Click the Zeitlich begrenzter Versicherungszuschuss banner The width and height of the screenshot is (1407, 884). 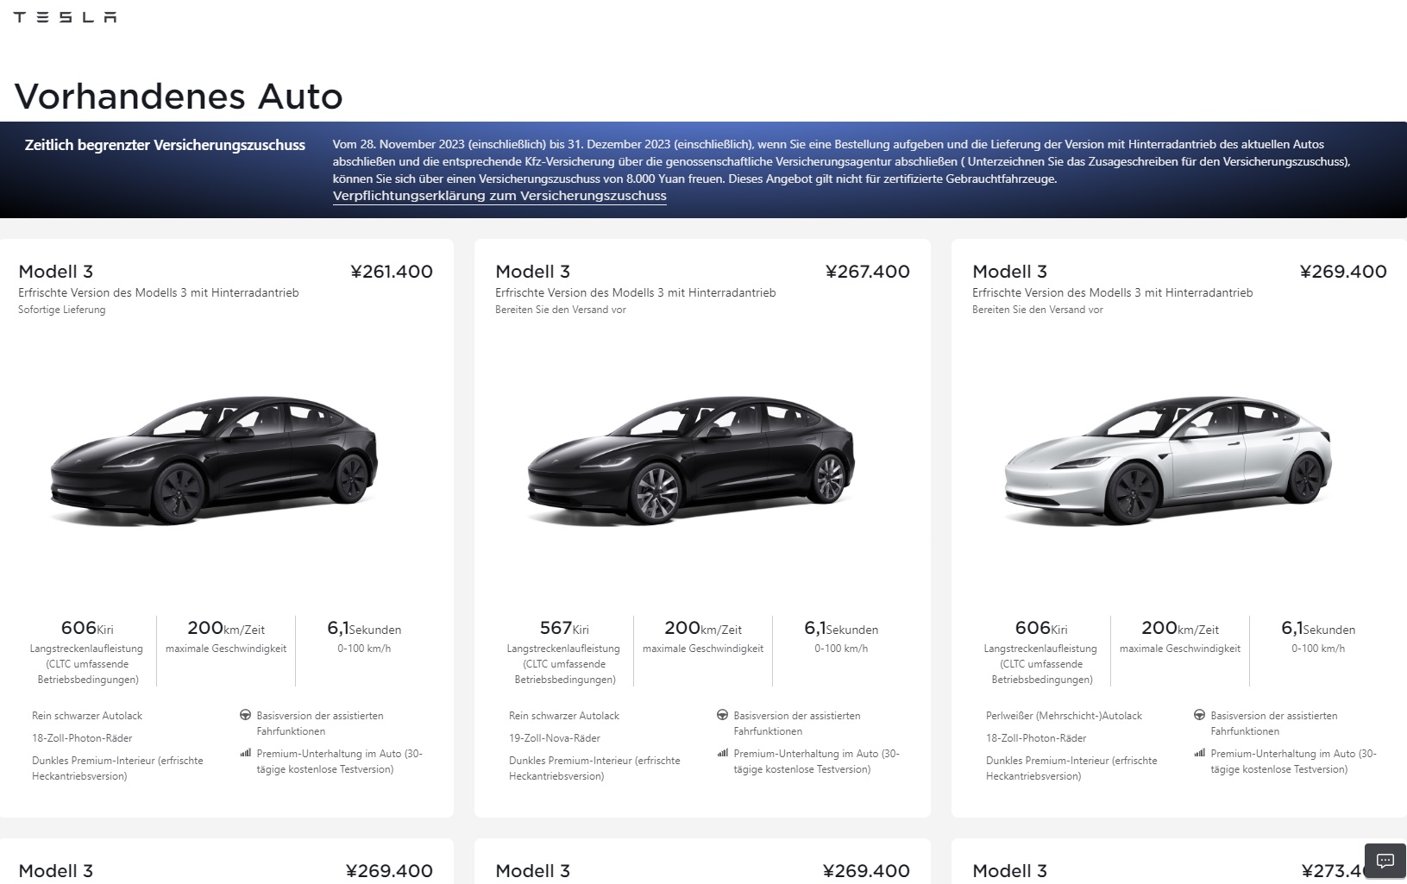[164, 145]
